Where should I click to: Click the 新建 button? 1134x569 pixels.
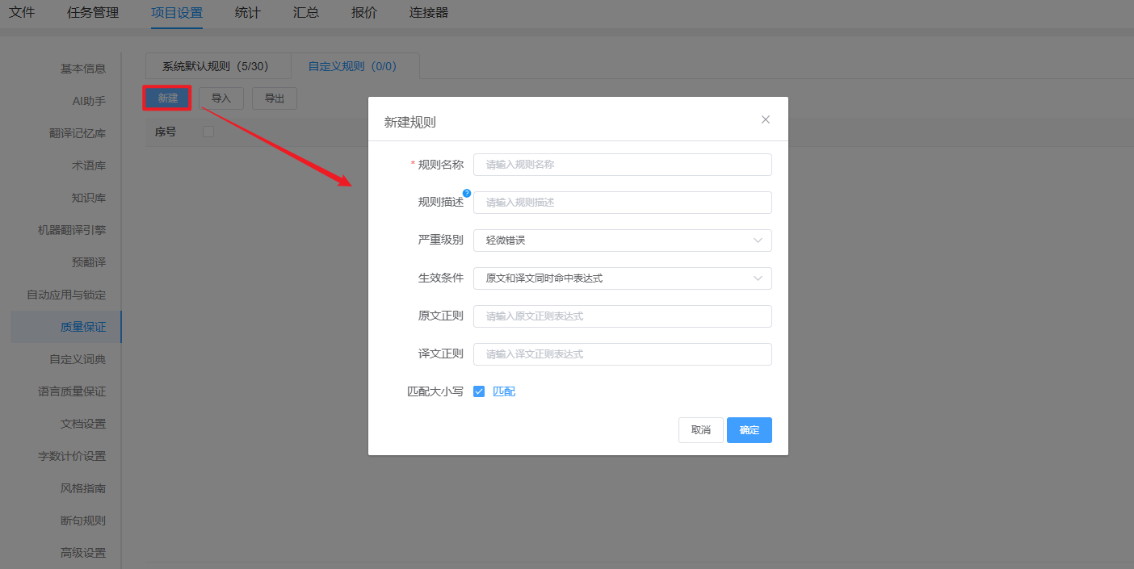point(167,98)
